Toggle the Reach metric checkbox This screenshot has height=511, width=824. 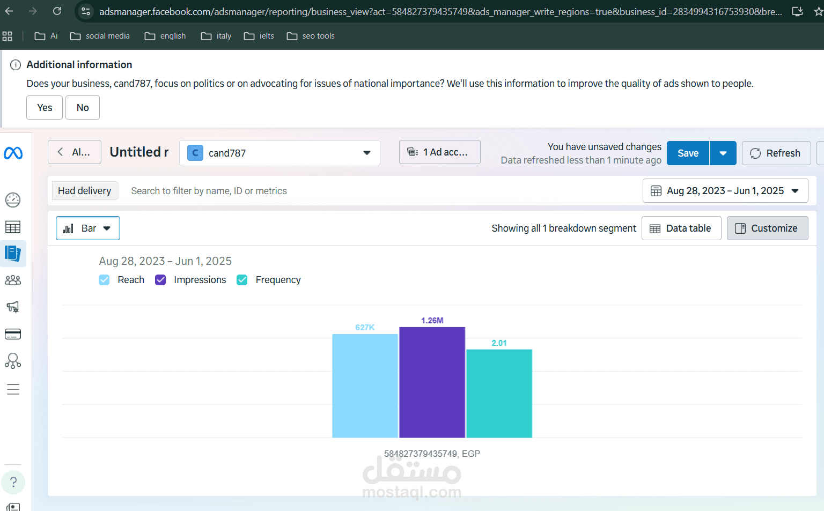[x=104, y=280]
